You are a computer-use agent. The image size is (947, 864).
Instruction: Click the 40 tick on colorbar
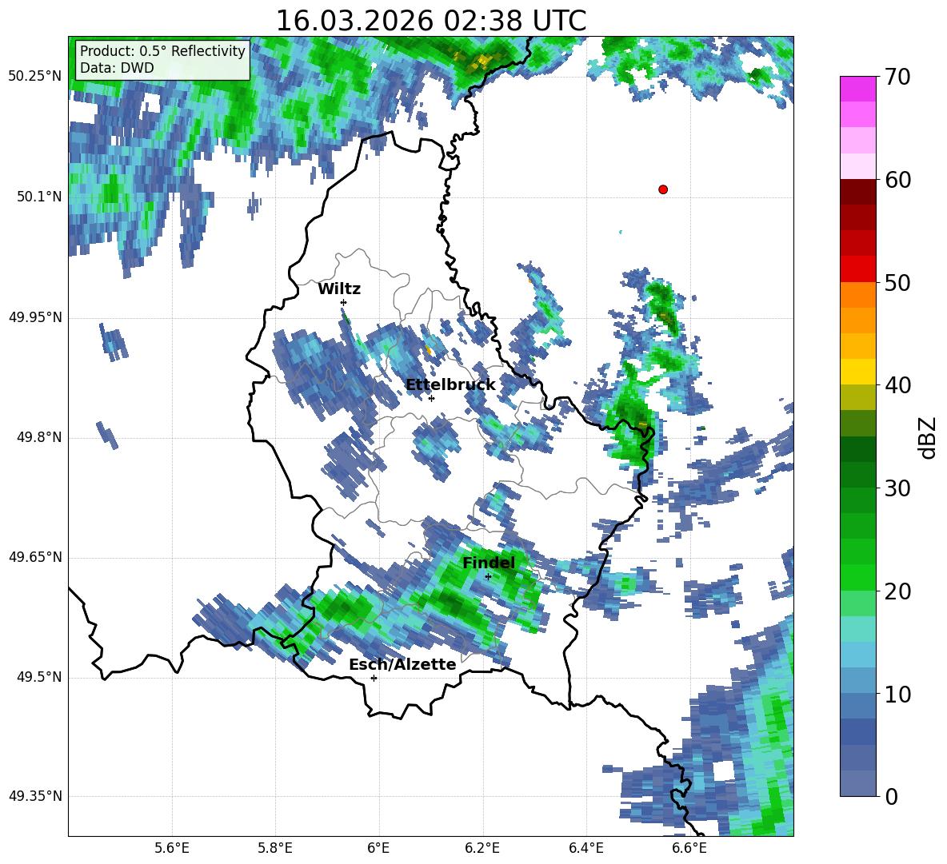click(x=897, y=385)
